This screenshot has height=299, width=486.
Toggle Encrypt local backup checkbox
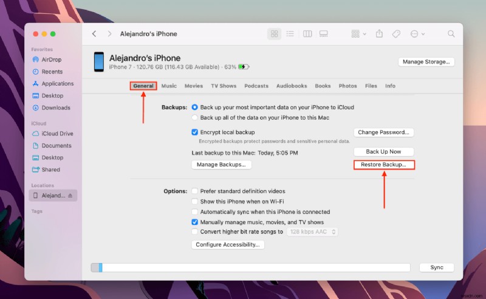(x=194, y=132)
